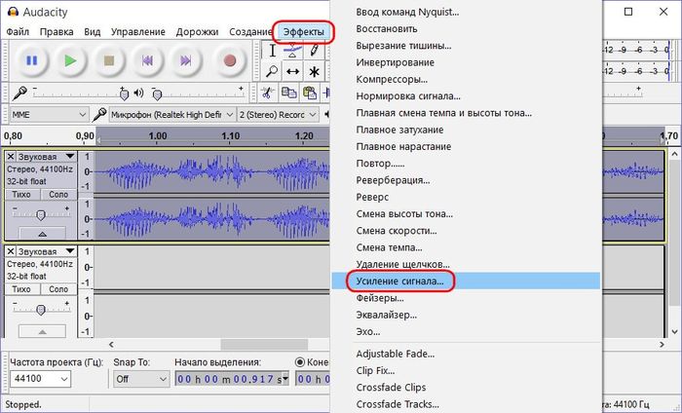
Task: Skip to end of the project
Action: (x=186, y=60)
